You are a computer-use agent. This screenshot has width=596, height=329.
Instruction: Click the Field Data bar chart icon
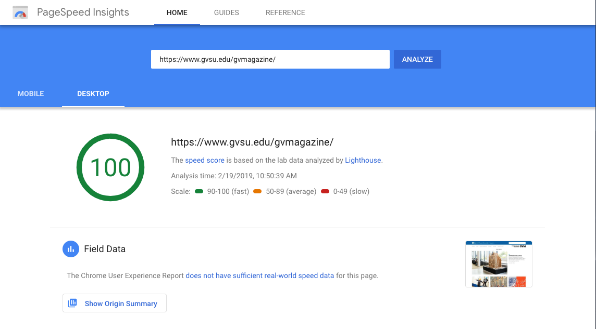[x=71, y=249]
